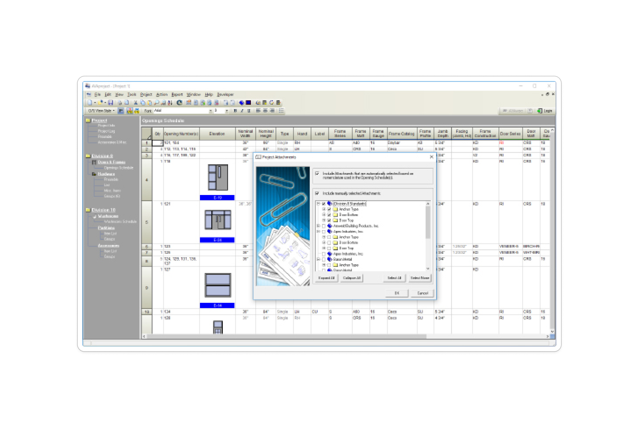Uncheck first Anchor Type folder checkbox

click(329, 209)
